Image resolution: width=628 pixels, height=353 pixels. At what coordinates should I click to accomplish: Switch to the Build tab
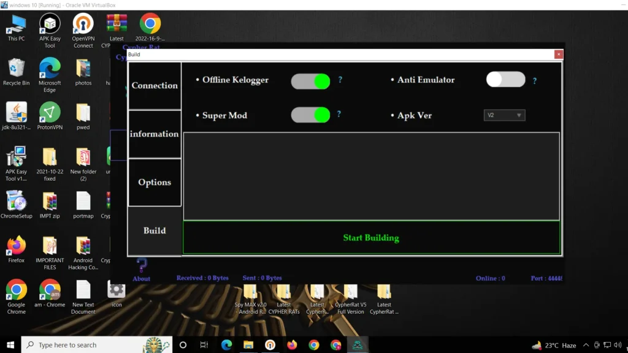(155, 231)
